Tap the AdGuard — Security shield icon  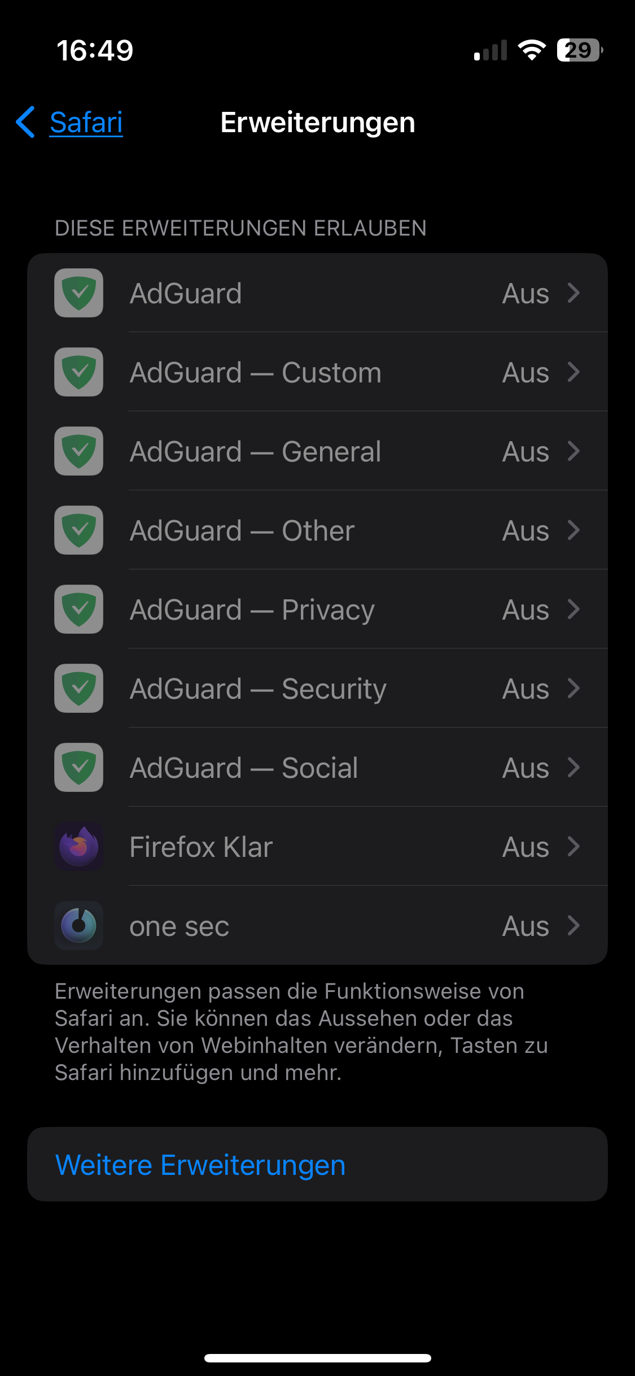pyautogui.click(x=78, y=688)
